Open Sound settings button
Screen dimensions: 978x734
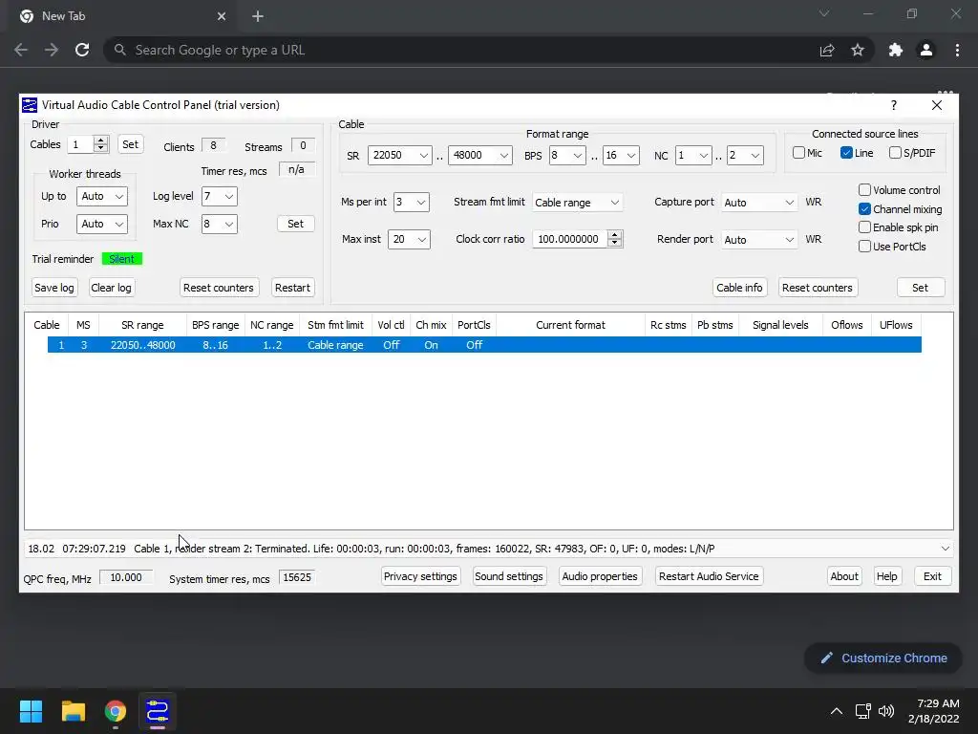coord(509,576)
